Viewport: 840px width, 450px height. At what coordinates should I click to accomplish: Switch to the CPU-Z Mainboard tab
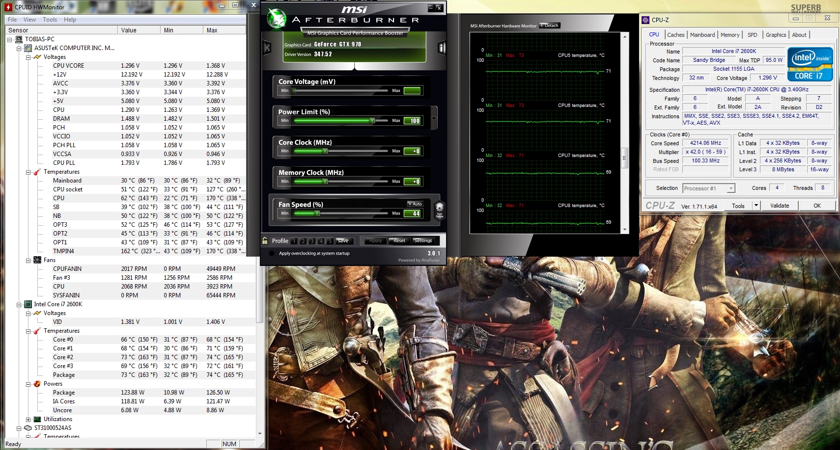click(702, 35)
